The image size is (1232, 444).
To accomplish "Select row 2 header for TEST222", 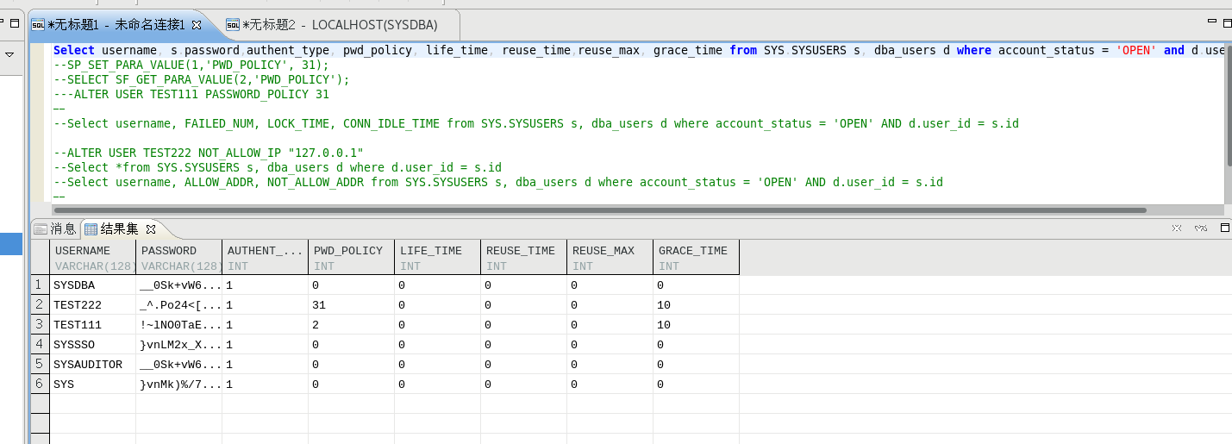I will 39,304.
